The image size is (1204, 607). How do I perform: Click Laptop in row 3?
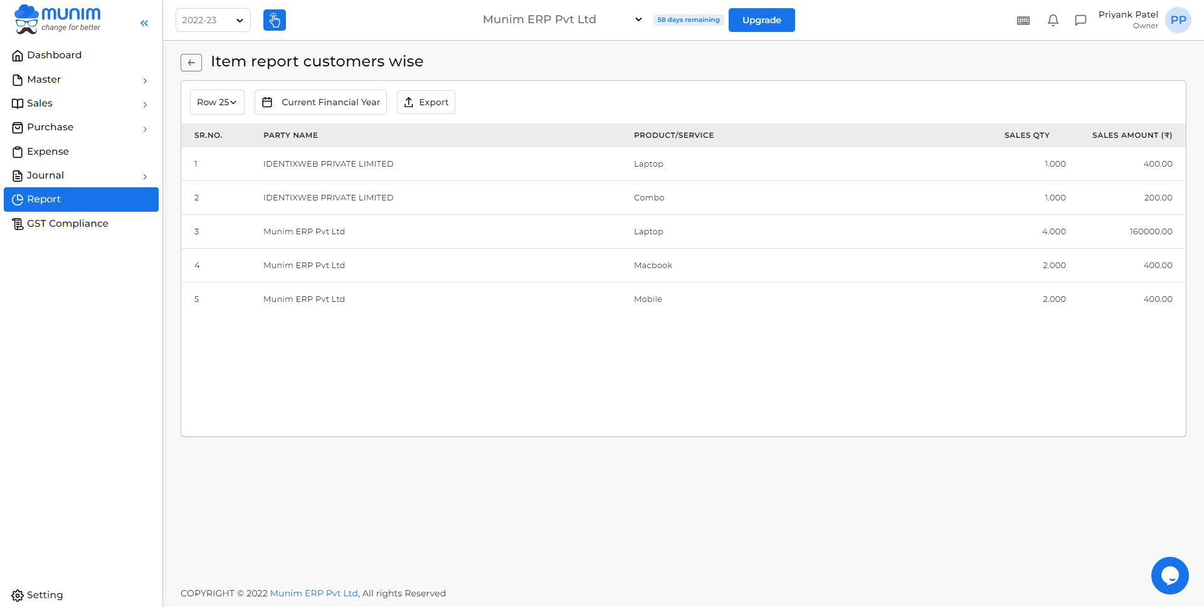click(648, 232)
